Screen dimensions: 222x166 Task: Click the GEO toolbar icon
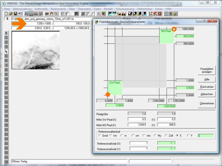(x=31, y=14)
